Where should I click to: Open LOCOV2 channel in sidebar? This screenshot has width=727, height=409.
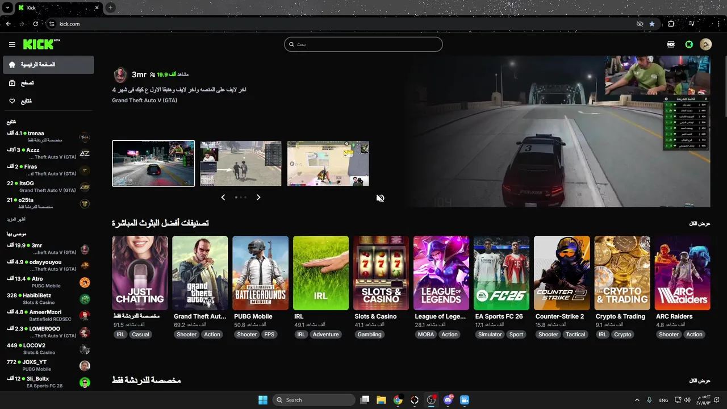[x=48, y=349]
